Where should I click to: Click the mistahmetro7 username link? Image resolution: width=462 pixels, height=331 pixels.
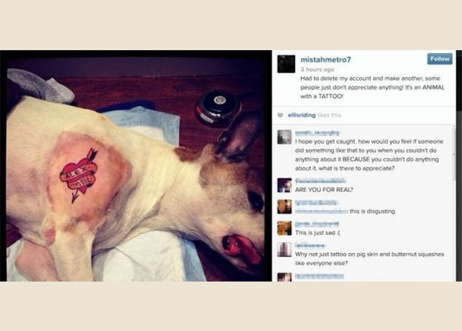[326, 59]
